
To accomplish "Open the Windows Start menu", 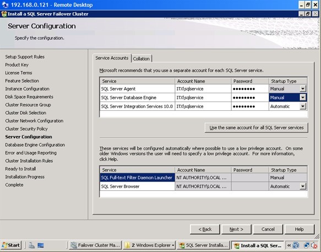I will pyautogui.click(x=11, y=245).
